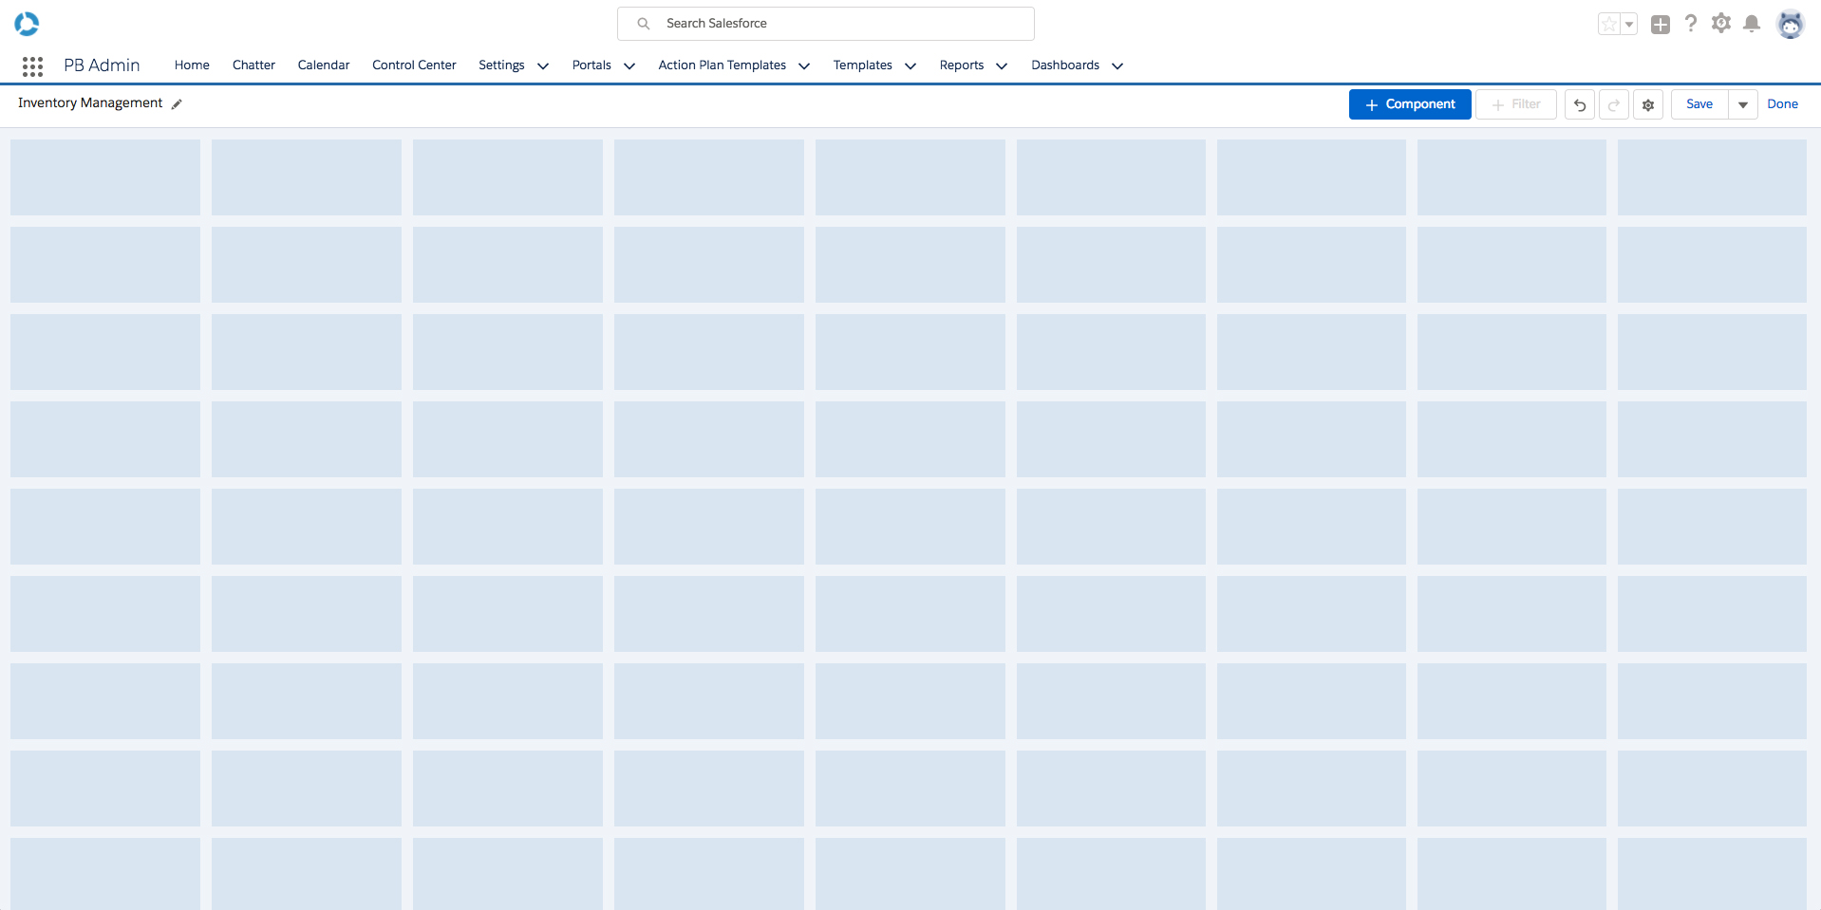
Task: Open the App Launcher grid icon
Action: click(32, 65)
